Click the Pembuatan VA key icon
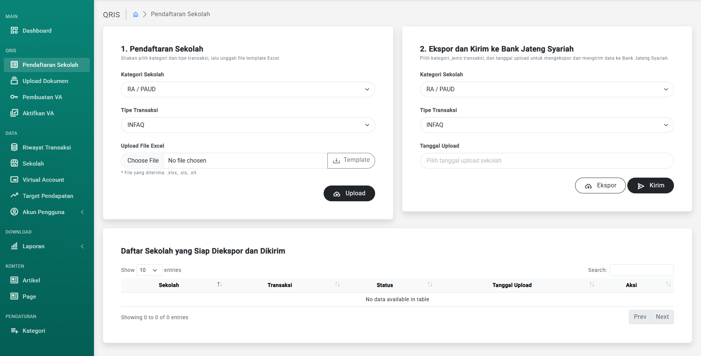701x356 pixels. click(14, 97)
